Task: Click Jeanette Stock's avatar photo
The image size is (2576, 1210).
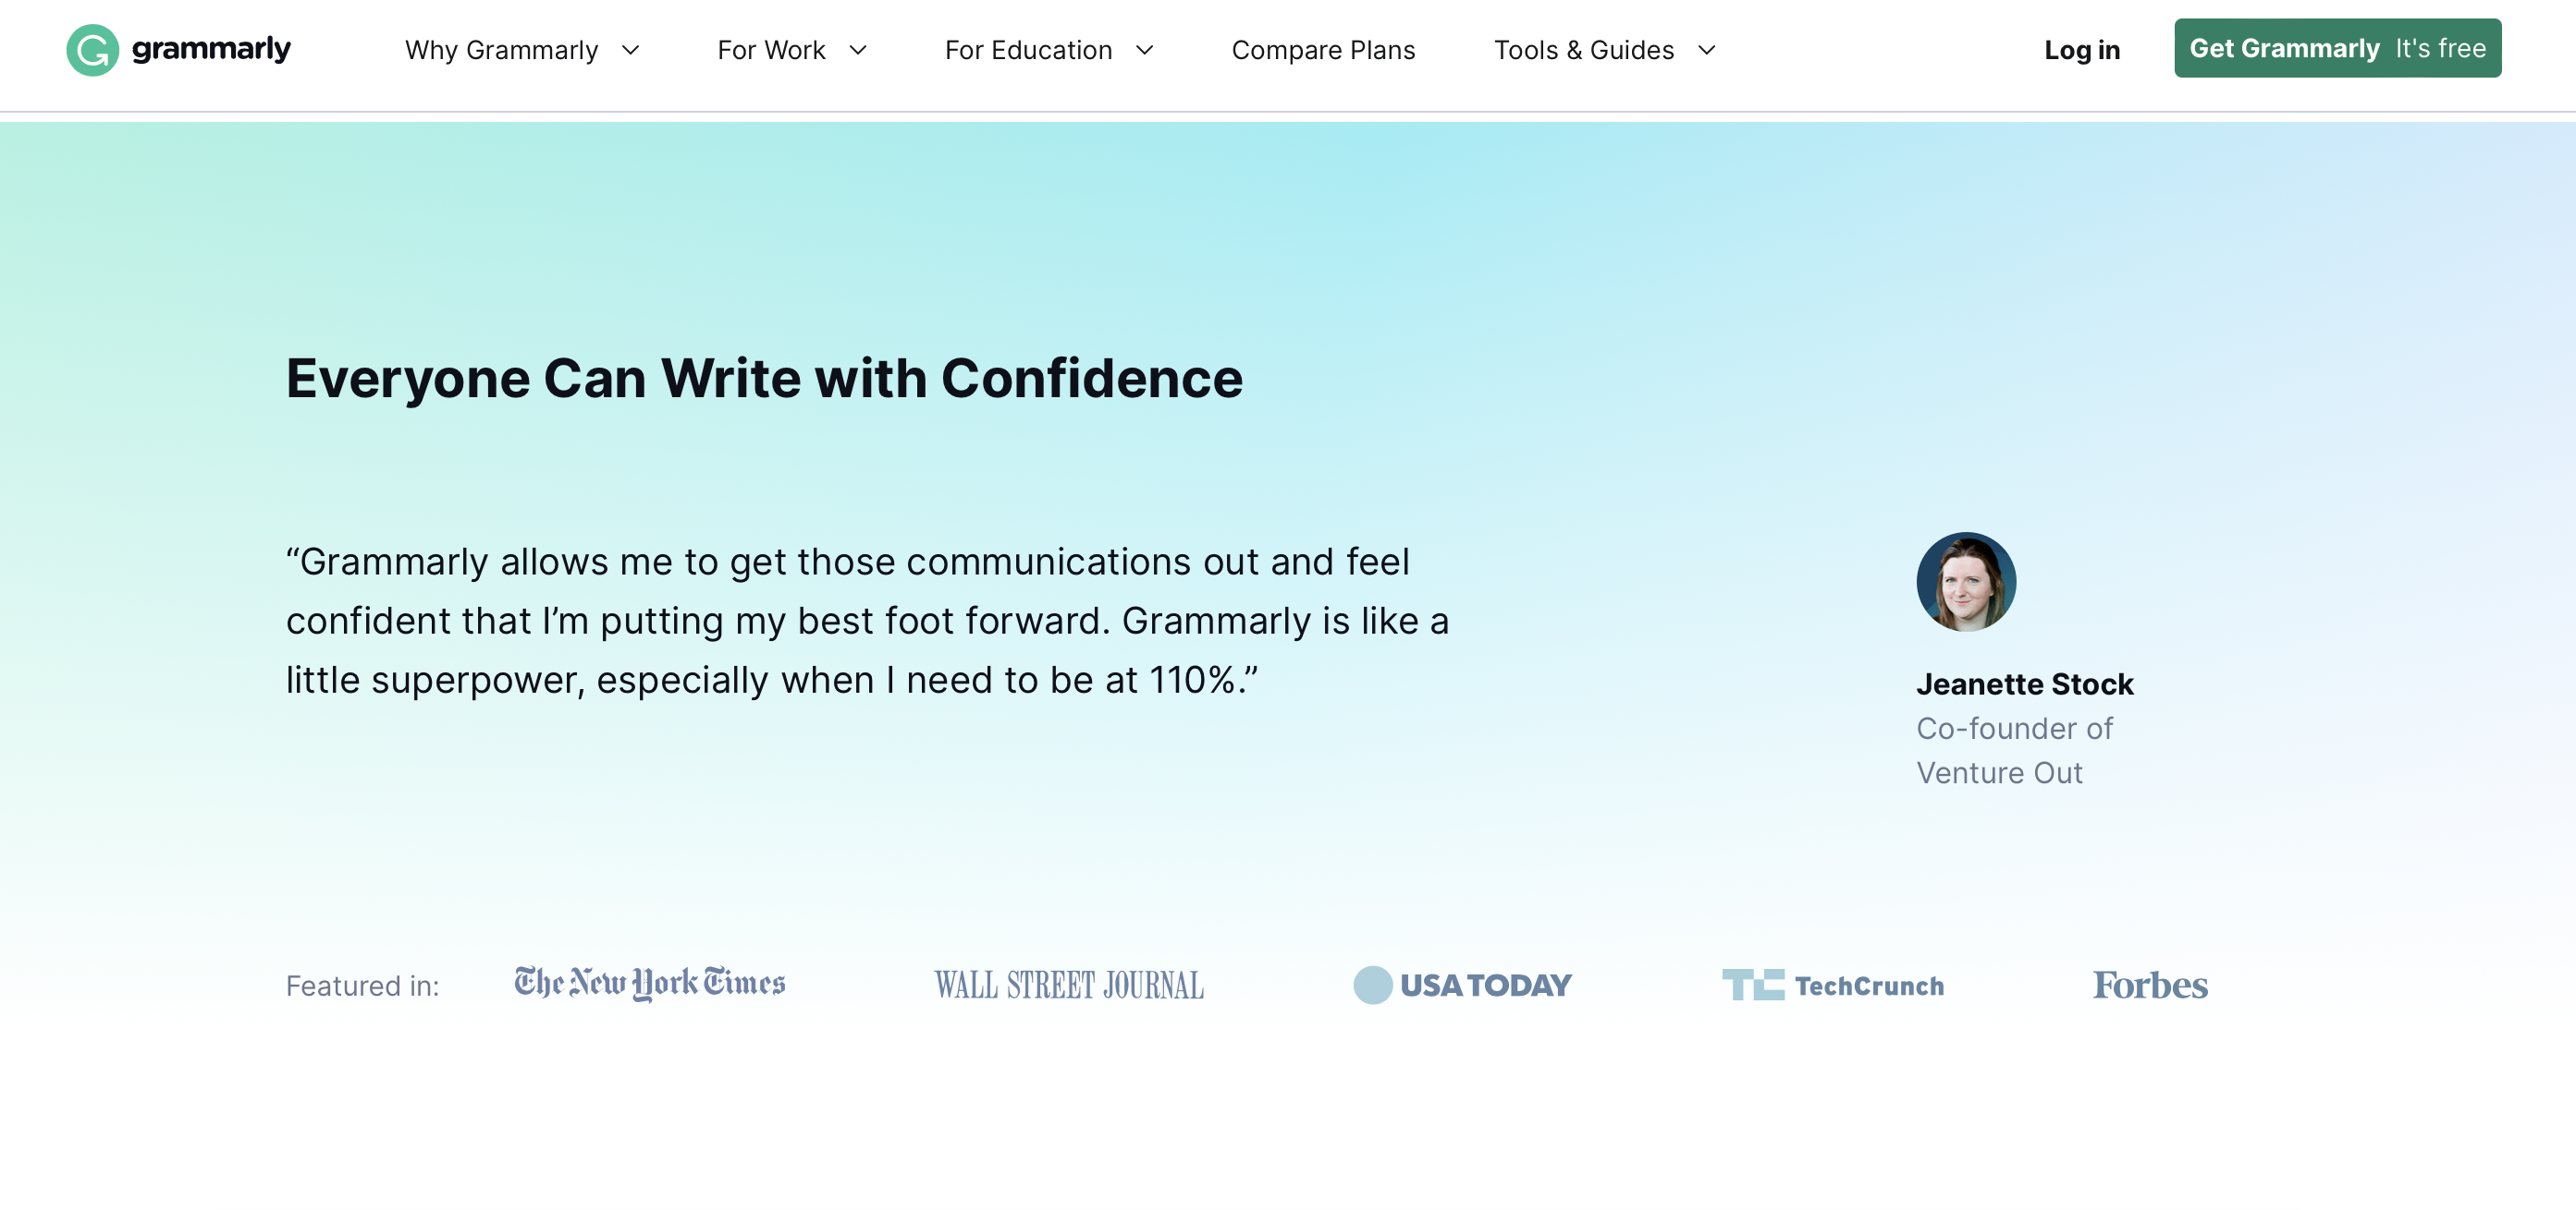Action: point(1965,582)
